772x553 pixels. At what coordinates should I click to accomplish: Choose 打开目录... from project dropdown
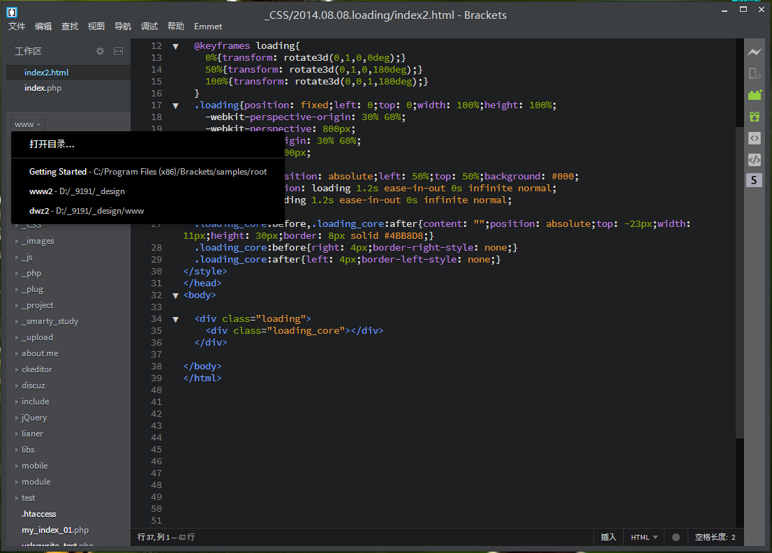(x=52, y=145)
